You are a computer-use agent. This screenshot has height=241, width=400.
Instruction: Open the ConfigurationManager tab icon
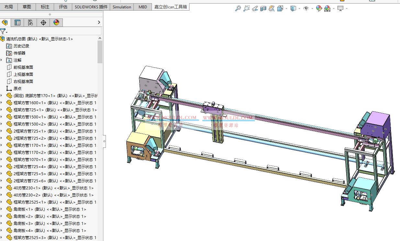click(30, 22)
